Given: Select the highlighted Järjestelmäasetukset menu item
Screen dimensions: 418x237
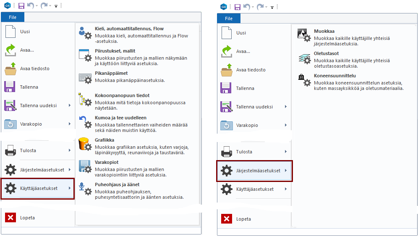Looking at the screenshot, I should [x=254, y=171].
